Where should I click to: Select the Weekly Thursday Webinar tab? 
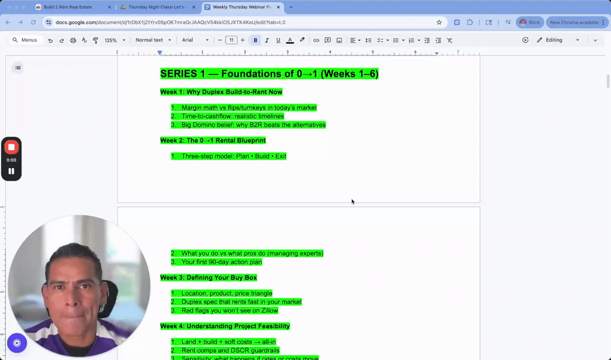click(x=242, y=7)
